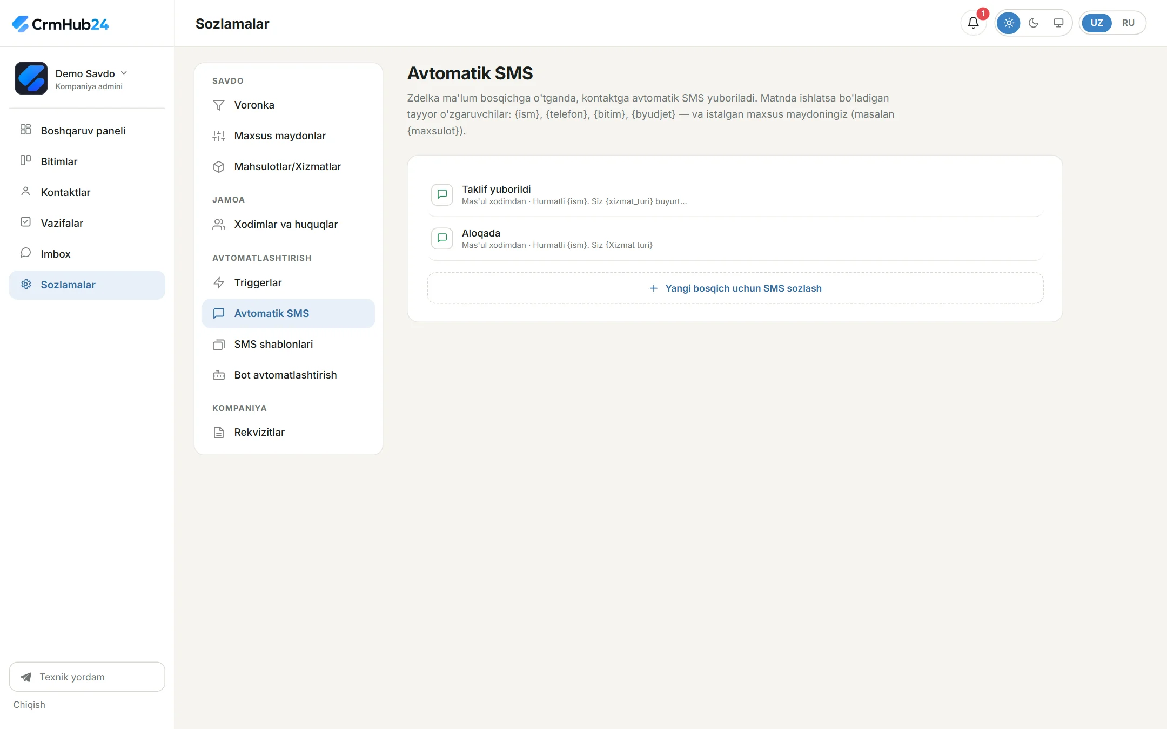The image size is (1167, 729).
Task: Click the Avtomatik SMS message icon in menu
Action: [x=219, y=313]
